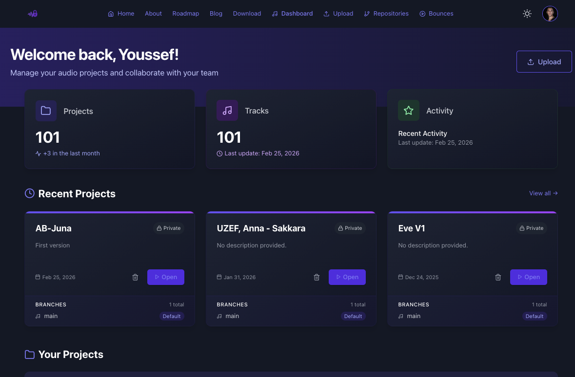The width and height of the screenshot is (575, 377).
Task: Click the Activity star icon
Action: coord(409,111)
